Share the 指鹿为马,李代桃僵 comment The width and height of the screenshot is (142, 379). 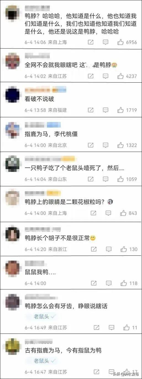point(90,145)
